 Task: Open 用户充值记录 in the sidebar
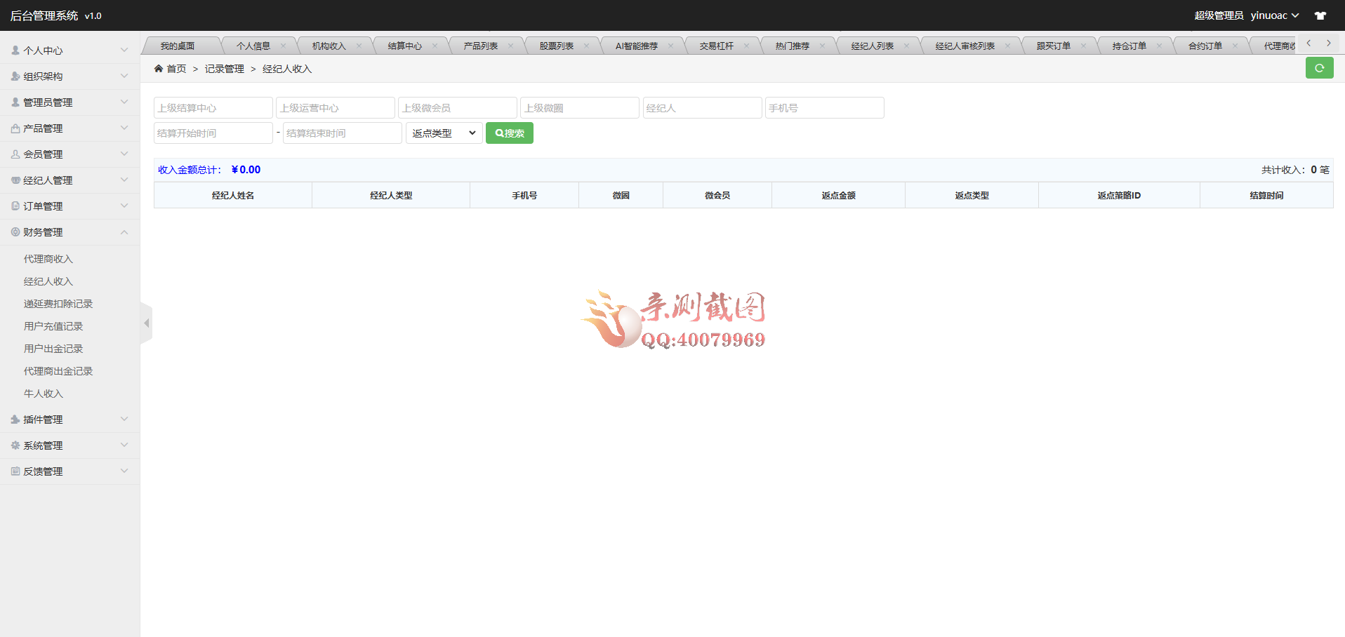coord(53,326)
